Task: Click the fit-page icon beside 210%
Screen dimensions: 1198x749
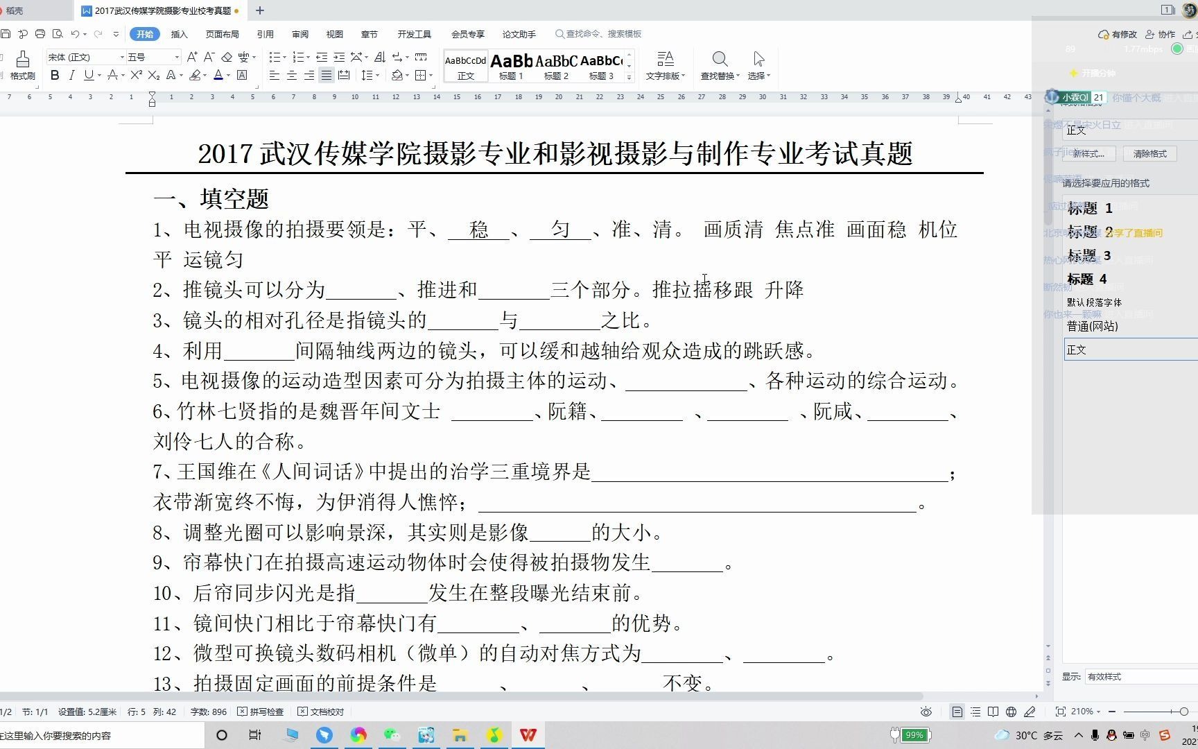Action: point(1060,712)
